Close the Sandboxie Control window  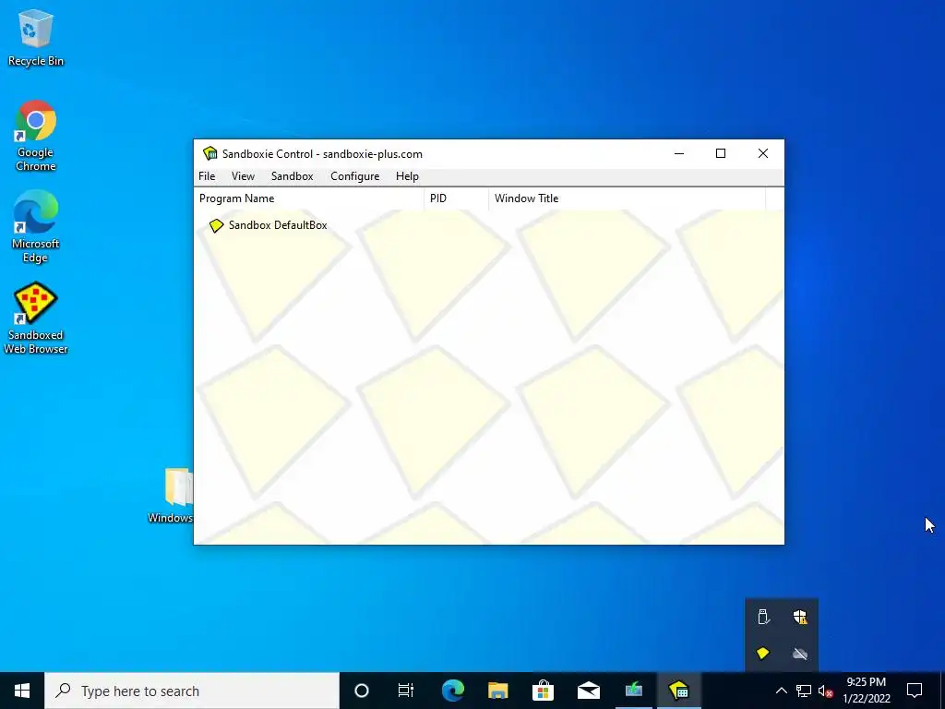(763, 154)
